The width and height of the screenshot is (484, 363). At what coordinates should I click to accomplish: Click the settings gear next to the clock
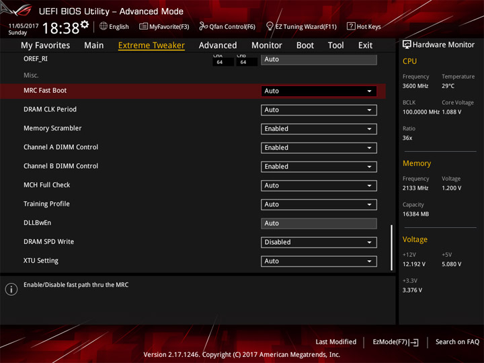[x=85, y=25]
